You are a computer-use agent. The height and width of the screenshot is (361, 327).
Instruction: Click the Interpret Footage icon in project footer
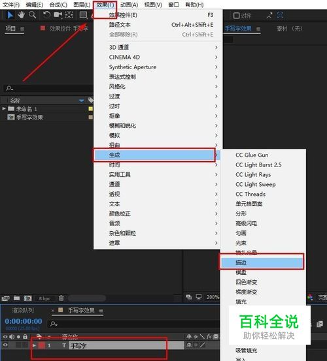pos(6,298)
